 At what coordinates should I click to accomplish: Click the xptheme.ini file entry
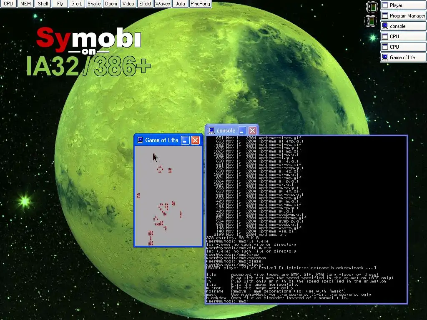[250, 235]
